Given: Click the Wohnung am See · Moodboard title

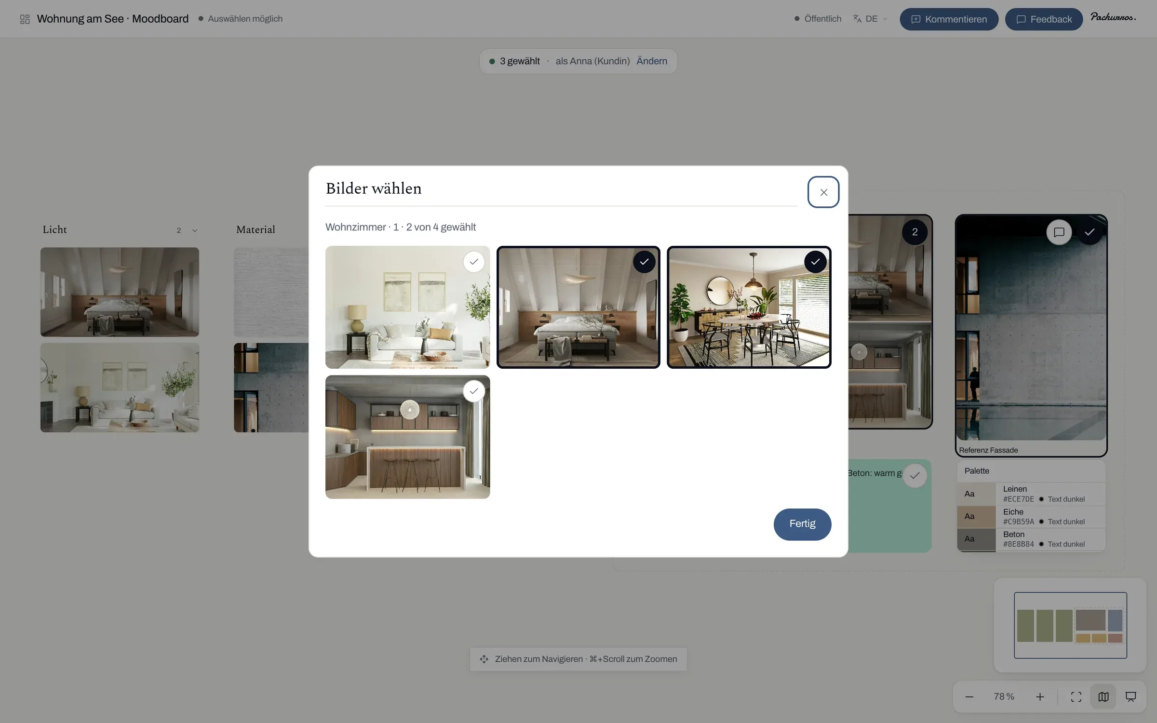Looking at the screenshot, I should (112, 19).
